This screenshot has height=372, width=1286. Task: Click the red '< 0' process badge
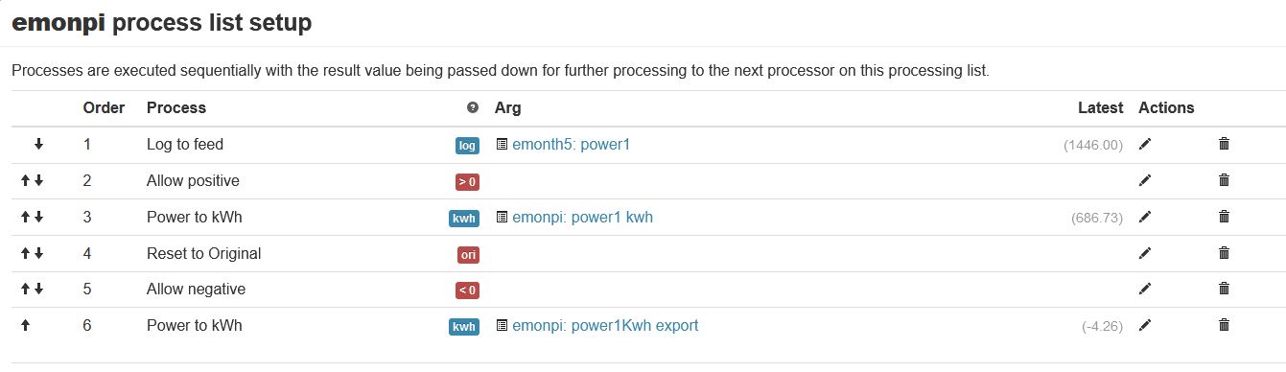click(467, 290)
